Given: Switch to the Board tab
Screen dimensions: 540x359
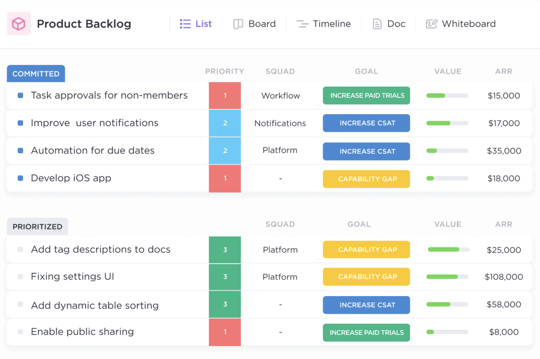Looking at the screenshot, I should click(262, 24).
